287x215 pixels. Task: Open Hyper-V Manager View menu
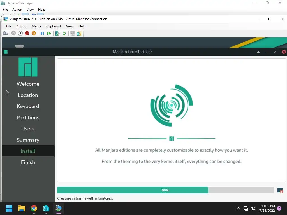(30, 10)
